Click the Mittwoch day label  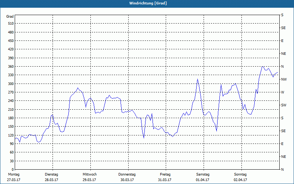pos(90,174)
